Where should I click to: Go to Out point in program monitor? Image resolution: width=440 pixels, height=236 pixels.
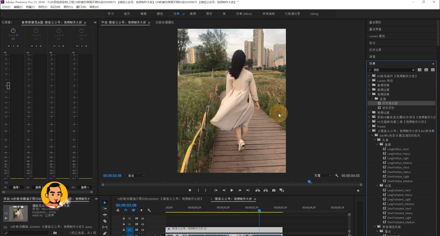coord(248,190)
